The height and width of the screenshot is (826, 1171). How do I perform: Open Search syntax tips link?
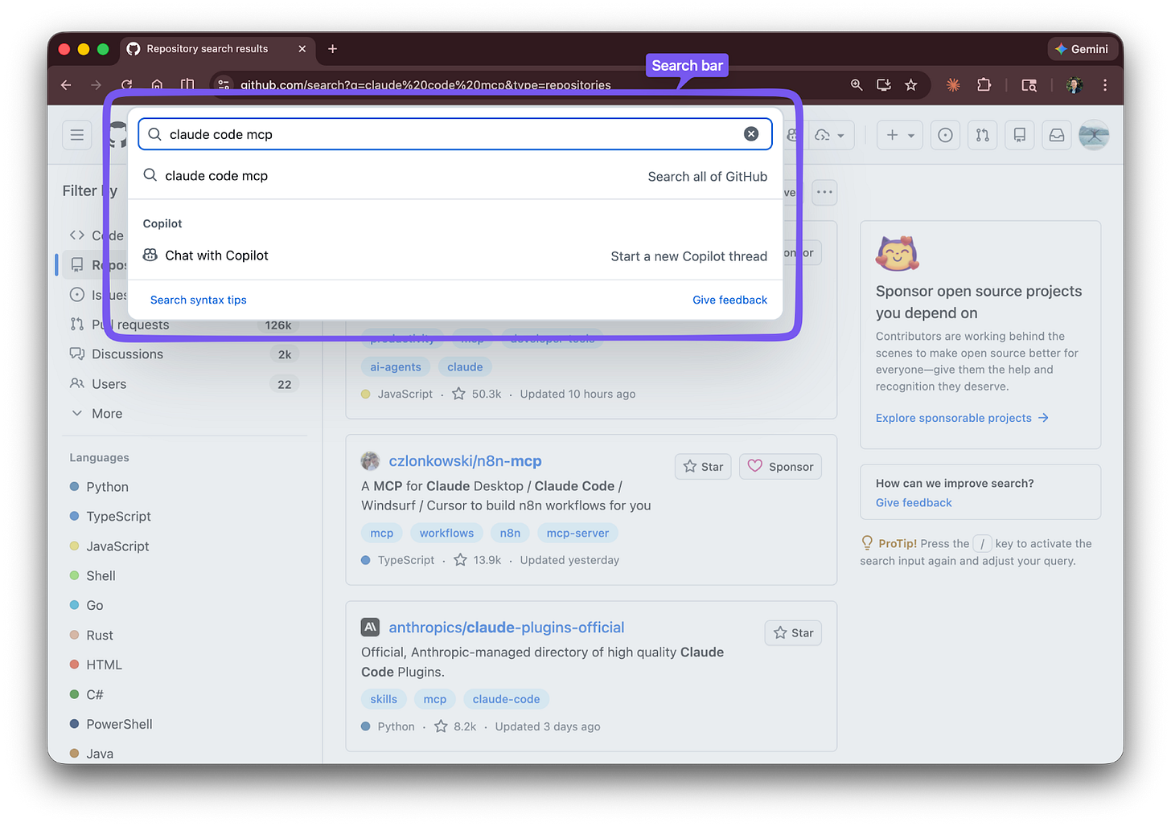[x=199, y=300]
